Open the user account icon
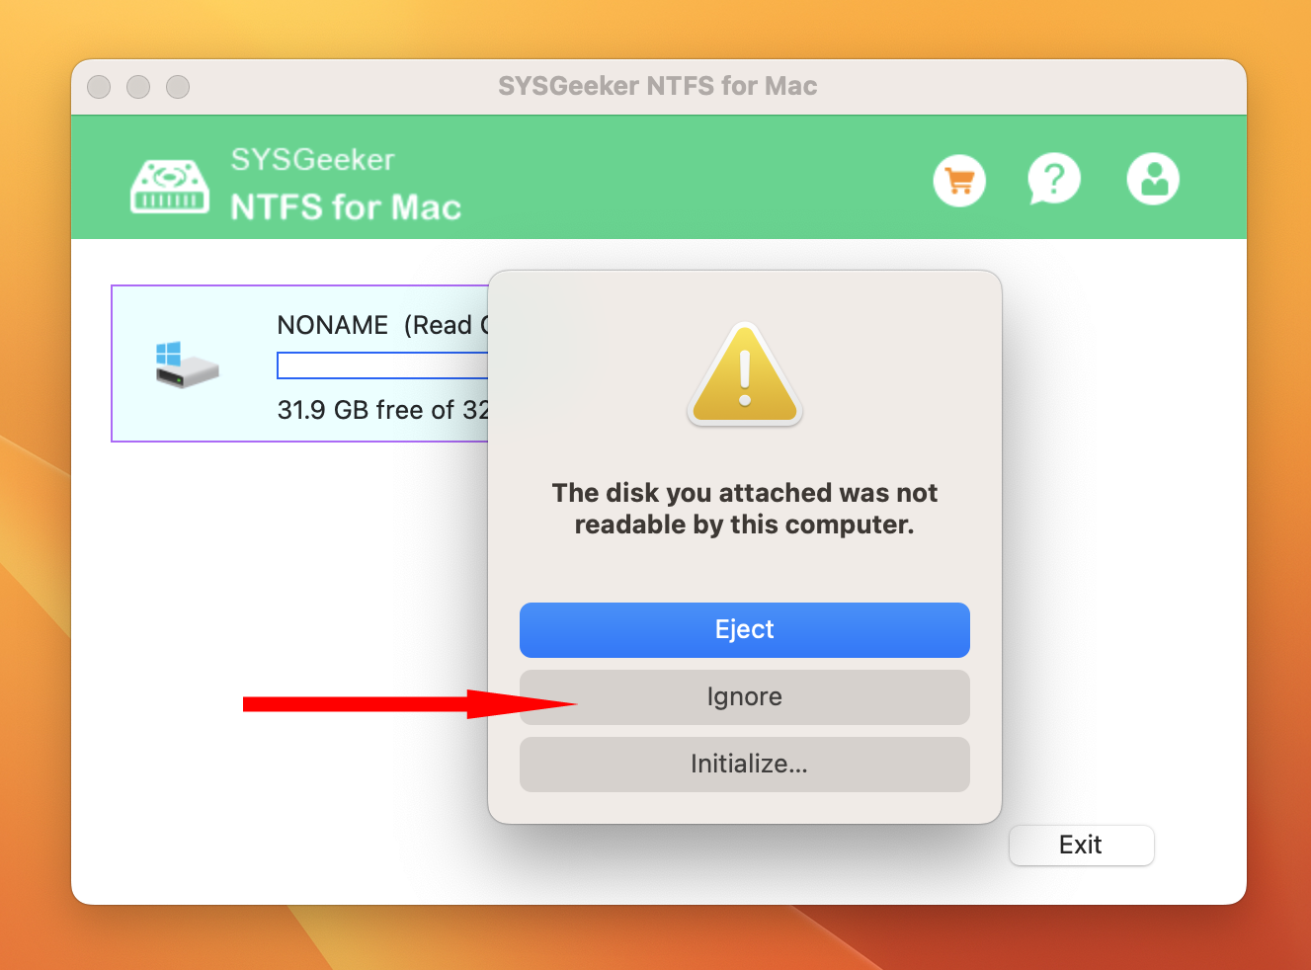 [1153, 179]
